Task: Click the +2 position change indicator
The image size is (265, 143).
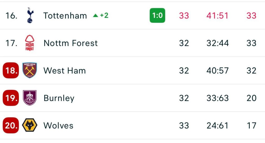Action: coord(104,15)
